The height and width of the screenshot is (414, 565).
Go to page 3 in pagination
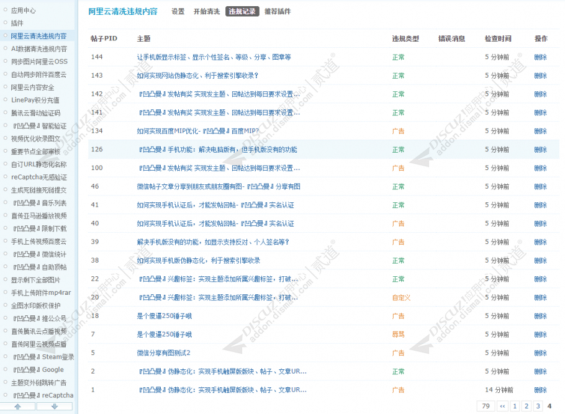pos(538,406)
